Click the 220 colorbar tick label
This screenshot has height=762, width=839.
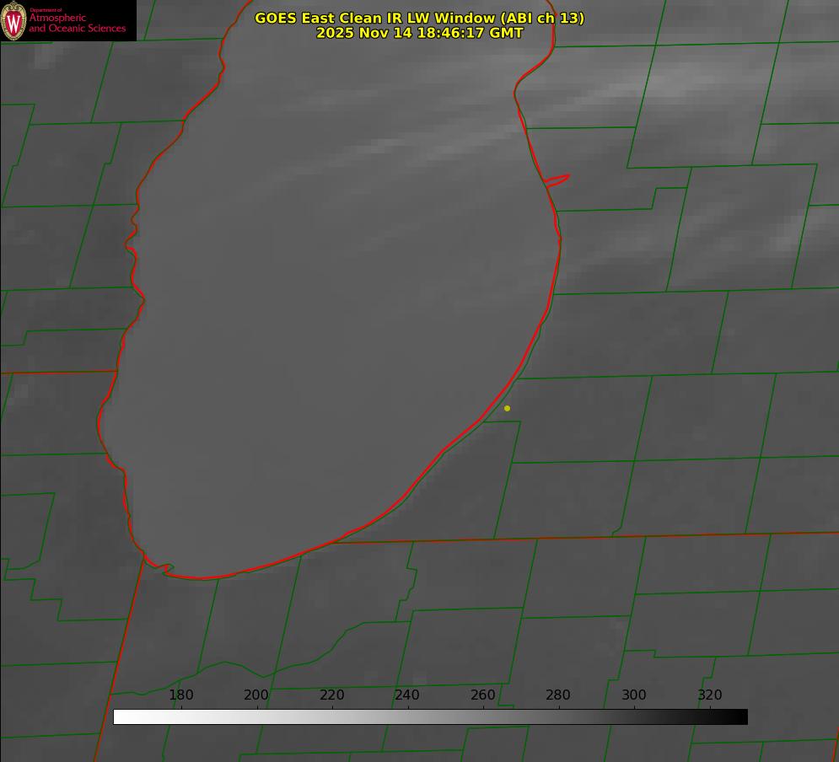(x=332, y=695)
